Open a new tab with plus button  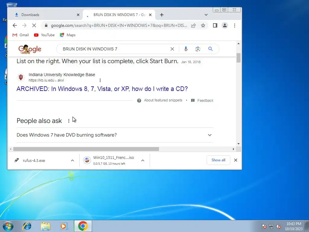pyautogui.click(x=162, y=15)
